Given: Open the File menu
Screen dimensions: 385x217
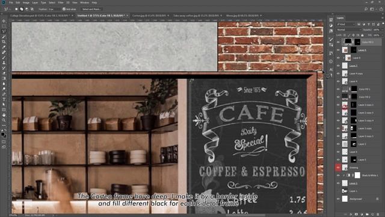Looking at the screenshot, I should click(11, 2).
